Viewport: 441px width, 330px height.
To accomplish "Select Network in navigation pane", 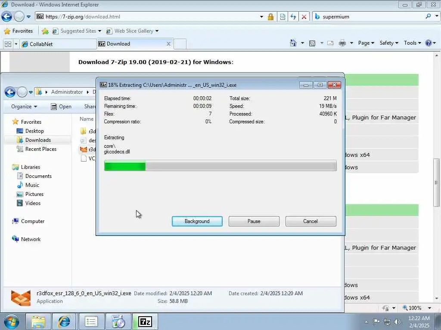I will pyautogui.click(x=26, y=239).
